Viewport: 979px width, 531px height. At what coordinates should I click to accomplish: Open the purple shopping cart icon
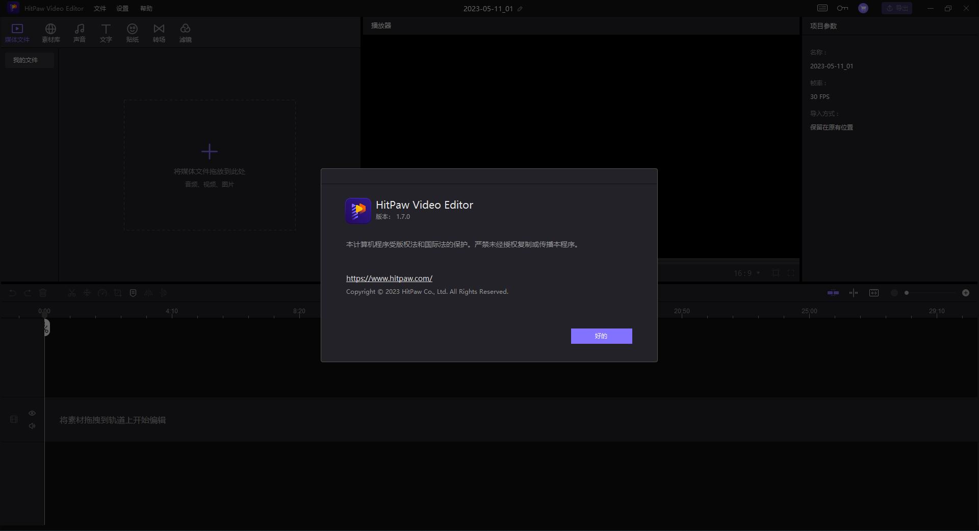863,8
